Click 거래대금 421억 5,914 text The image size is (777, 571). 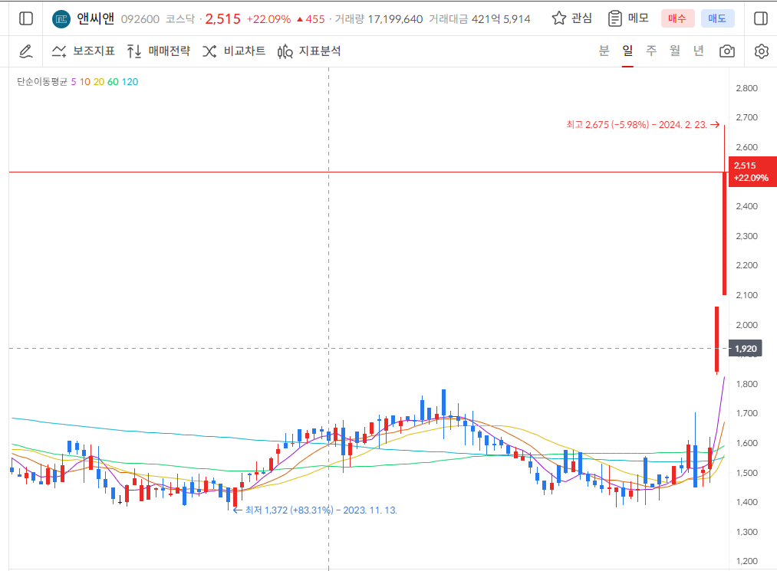tap(479, 19)
